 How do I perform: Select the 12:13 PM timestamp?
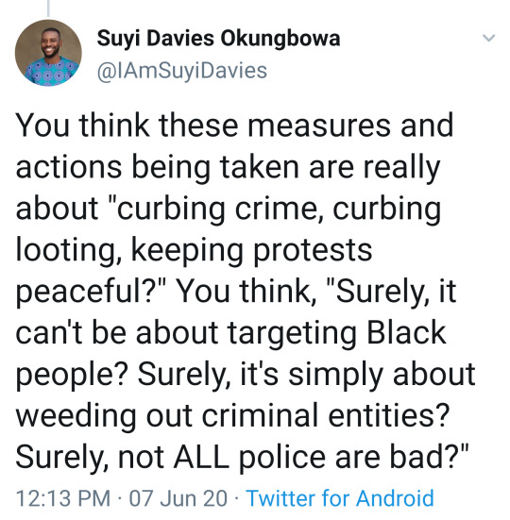(63, 498)
